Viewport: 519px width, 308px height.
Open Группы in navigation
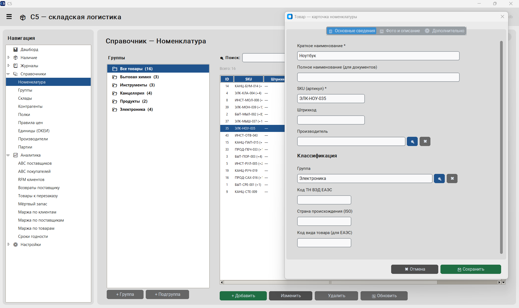[x=25, y=90]
